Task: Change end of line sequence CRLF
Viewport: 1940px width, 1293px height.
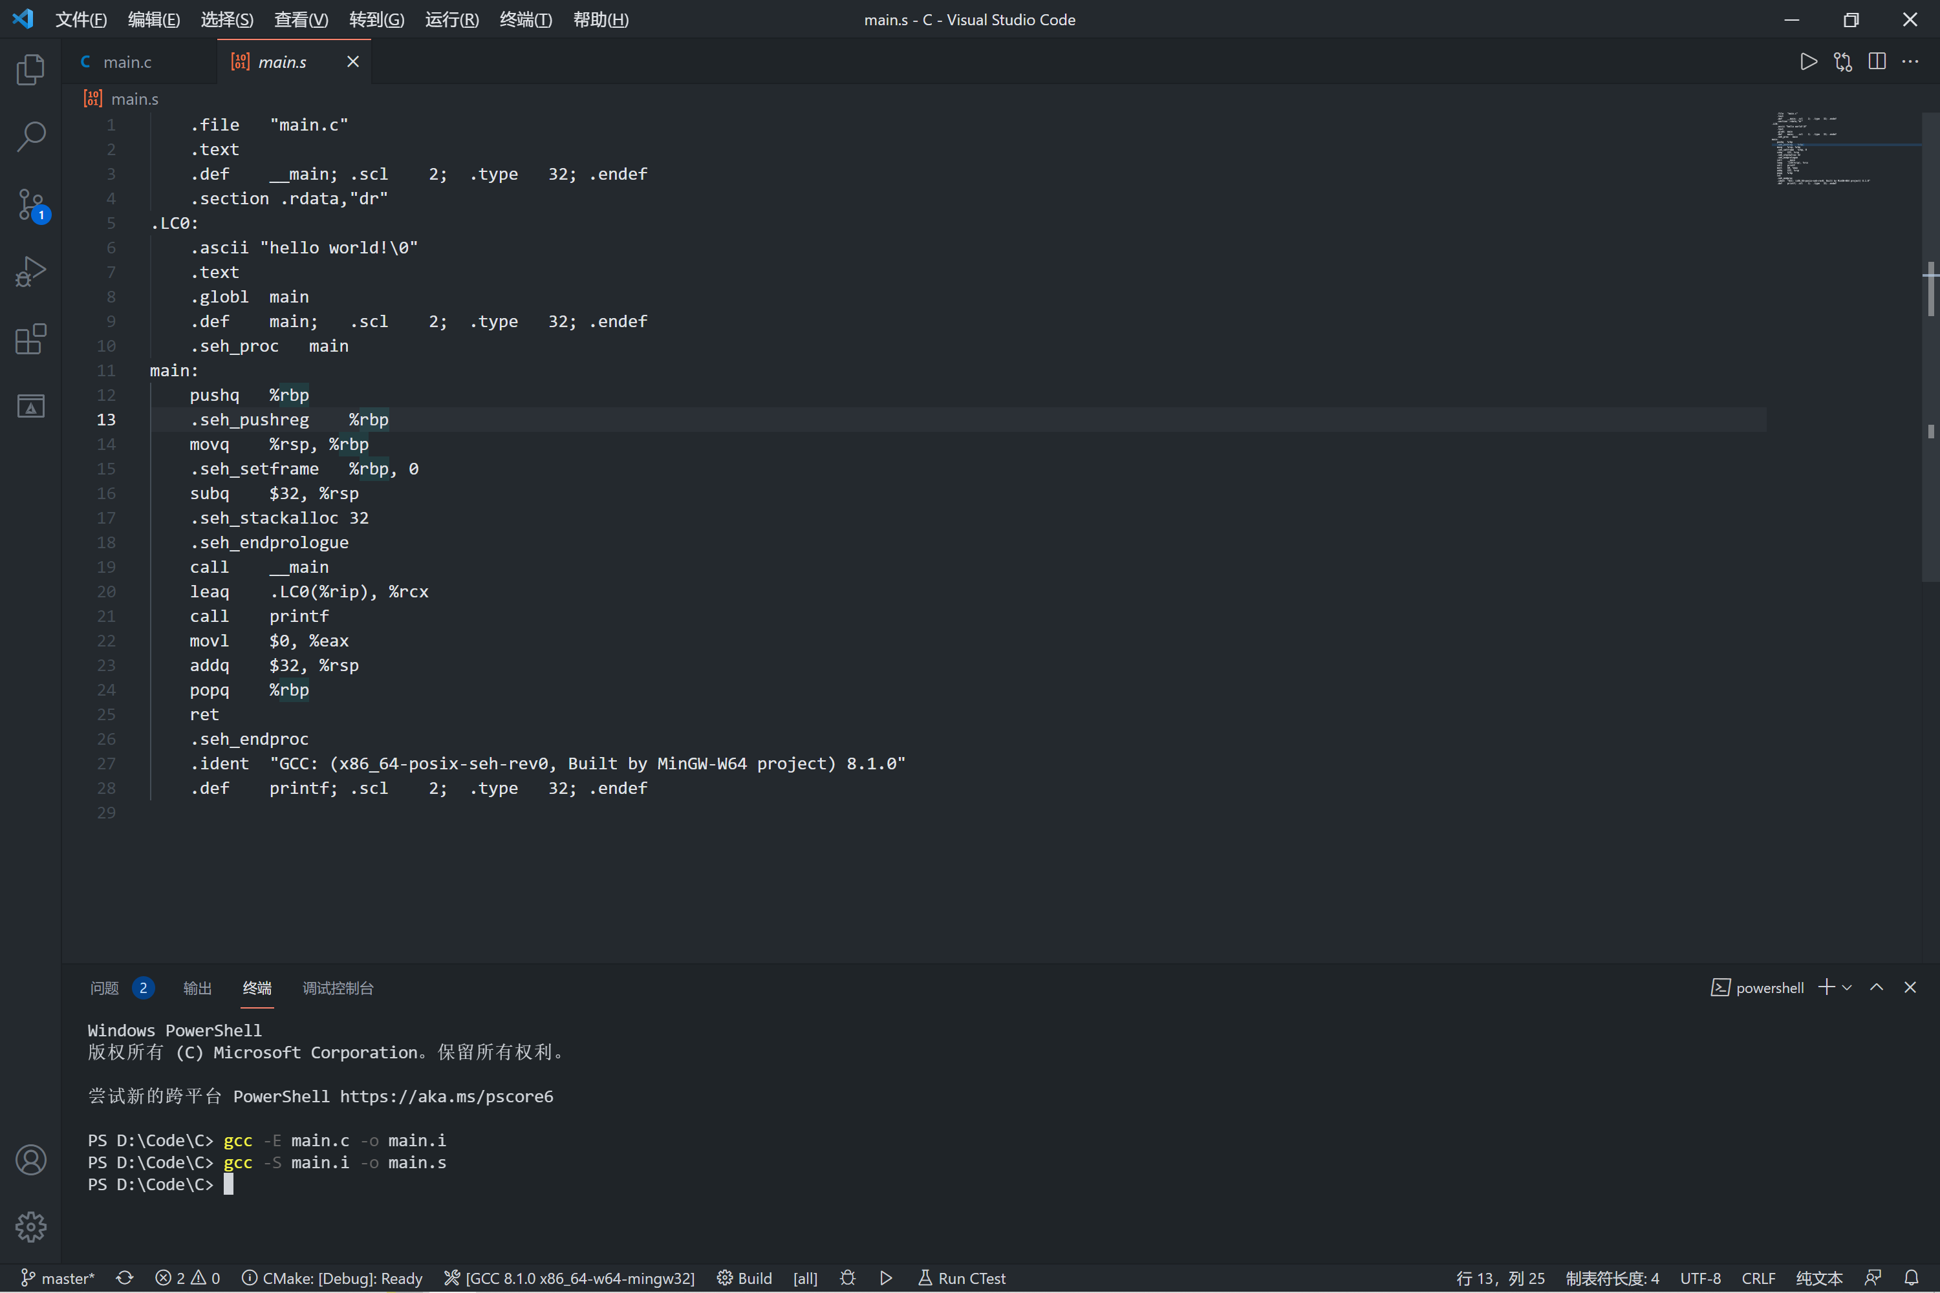Action: point(1758,1278)
